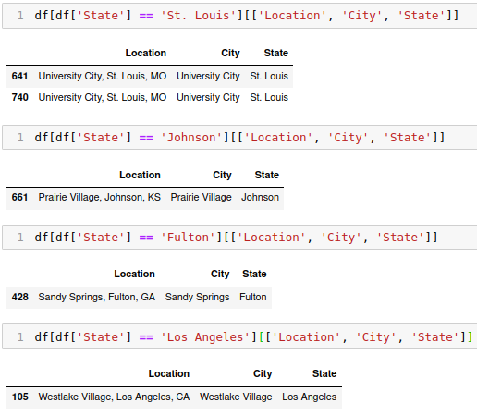The width and height of the screenshot is (477, 415).
Task: Click the City cell 'University City' in row 740
Action: point(208,97)
